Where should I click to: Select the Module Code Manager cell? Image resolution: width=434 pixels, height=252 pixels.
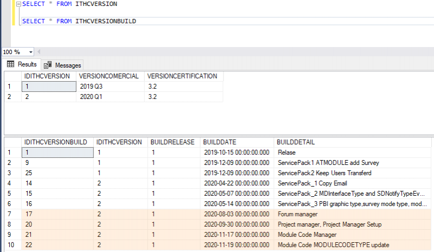353,235
